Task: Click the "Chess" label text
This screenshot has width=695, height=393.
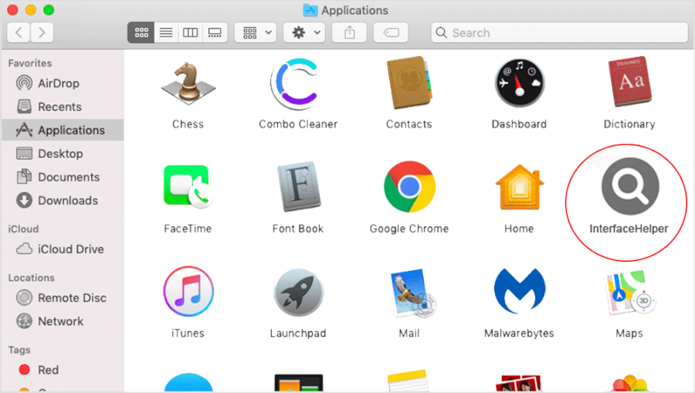Action: click(x=188, y=124)
